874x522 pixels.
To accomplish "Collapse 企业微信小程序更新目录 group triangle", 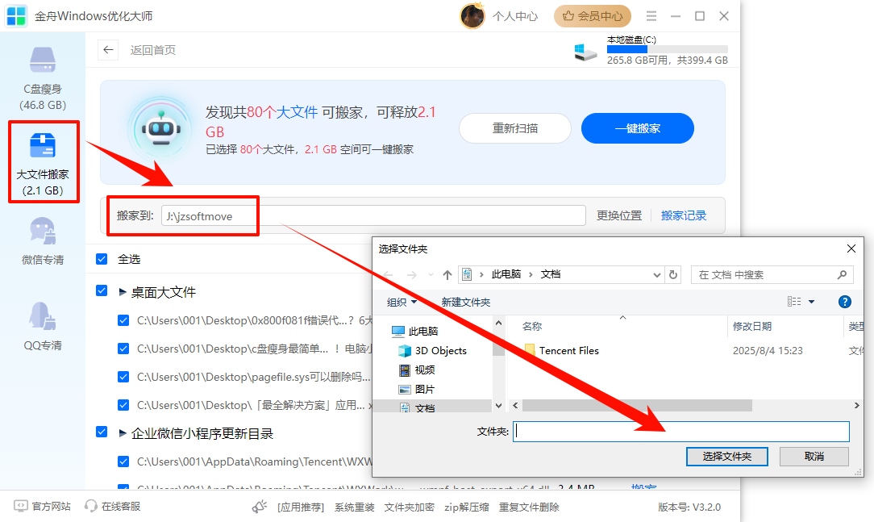I will pos(123,433).
